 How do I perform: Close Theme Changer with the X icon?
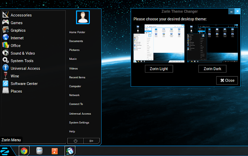[238, 11]
